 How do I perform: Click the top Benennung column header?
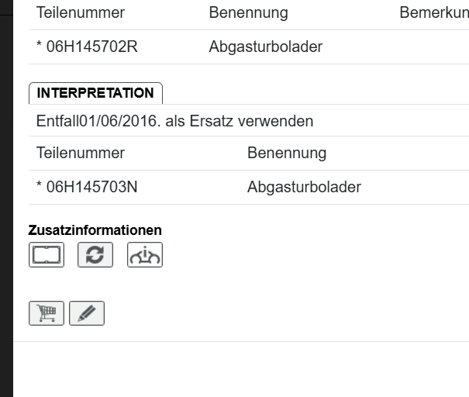pyautogui.click(x=248, y=13)
